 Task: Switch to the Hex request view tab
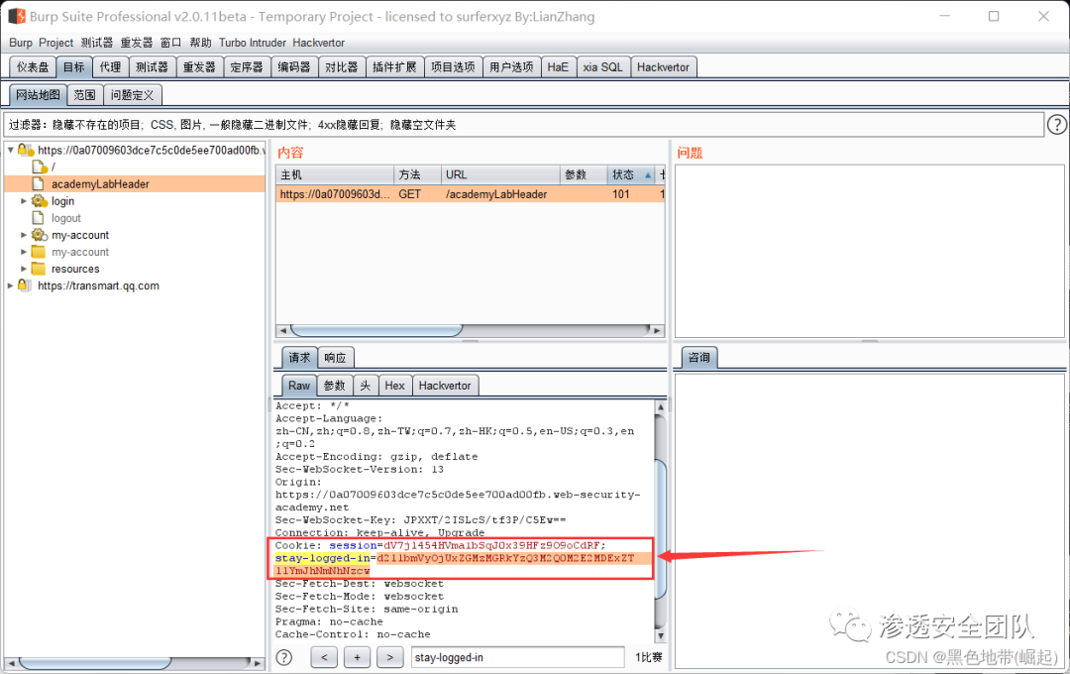point(394,386)
